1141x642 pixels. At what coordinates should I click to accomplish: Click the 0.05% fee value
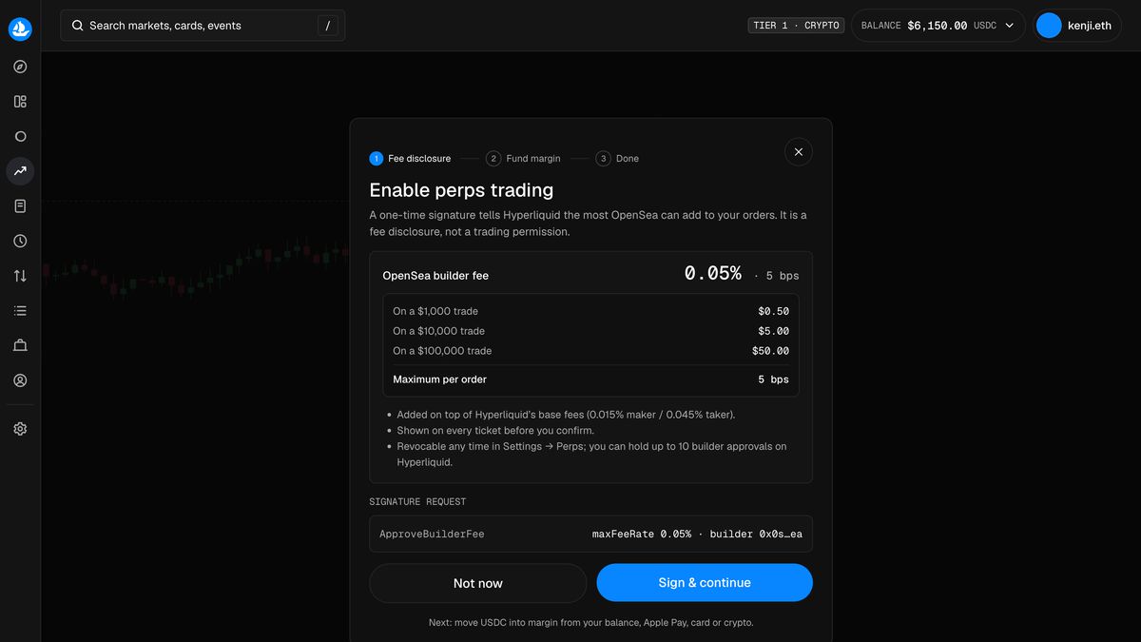pos(713,274)
